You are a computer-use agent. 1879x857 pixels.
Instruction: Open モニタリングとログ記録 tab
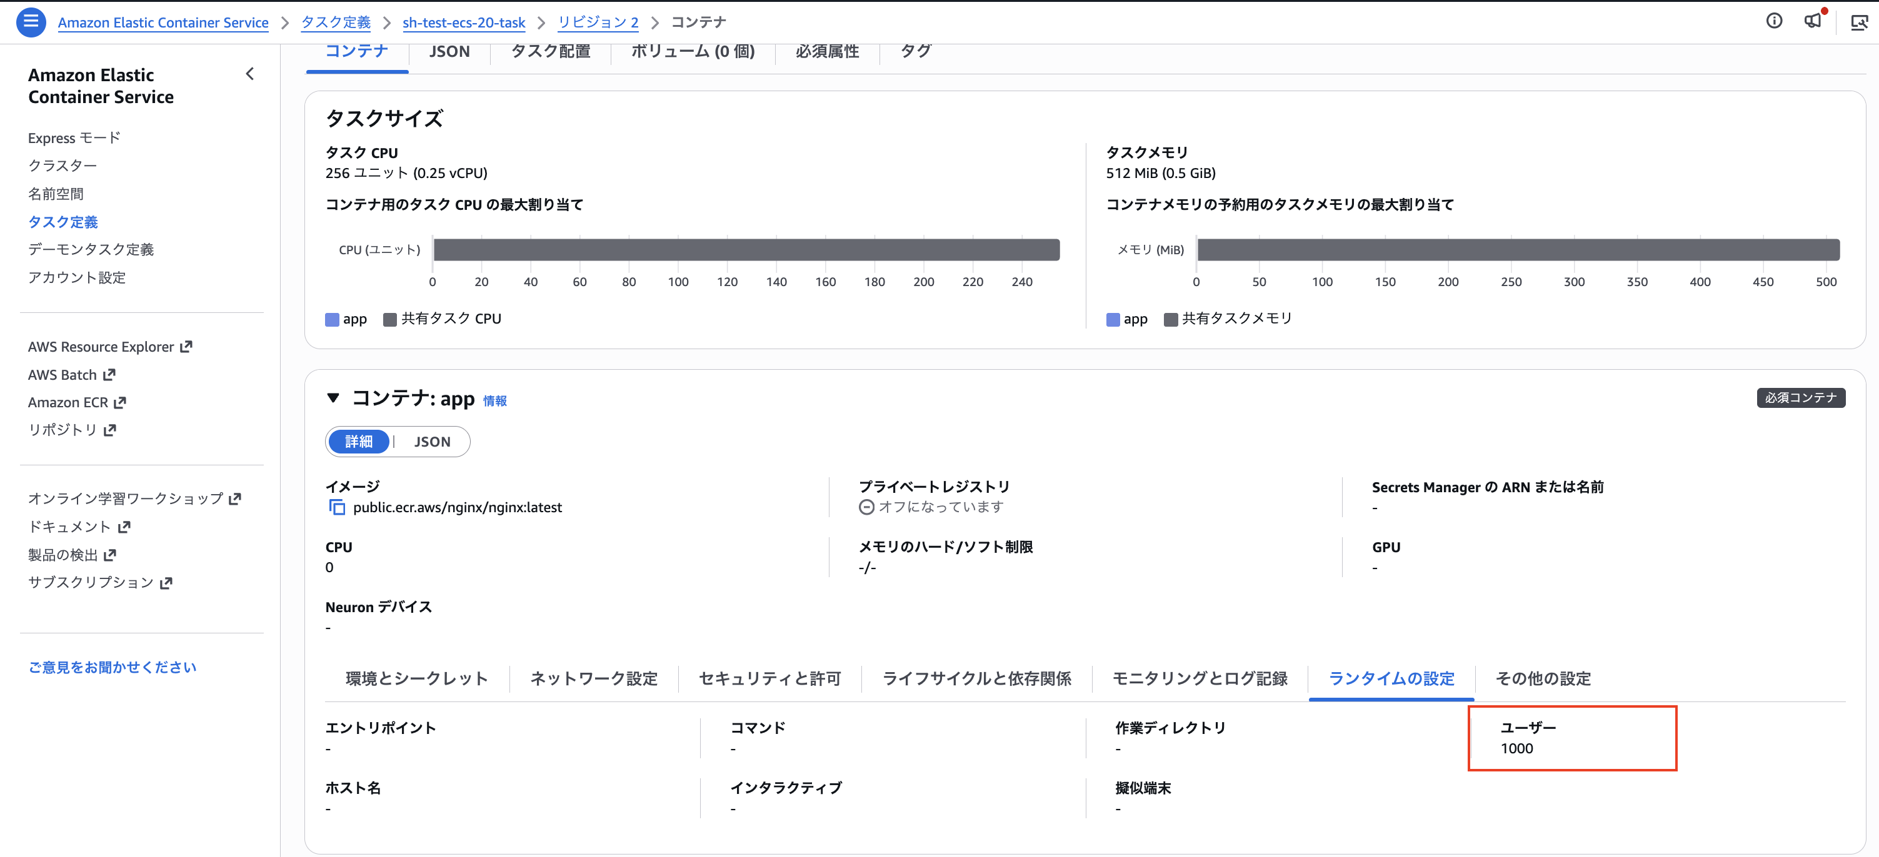pyautogui.click(x=1200, y=678)
